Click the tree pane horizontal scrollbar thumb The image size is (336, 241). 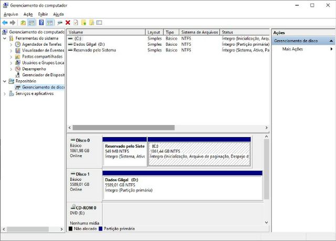click(x=28, y=229)
